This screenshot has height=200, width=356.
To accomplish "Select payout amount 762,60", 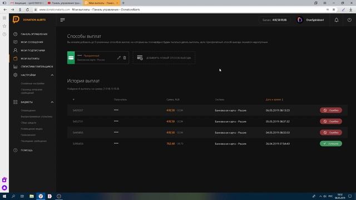I will [171, 144].
